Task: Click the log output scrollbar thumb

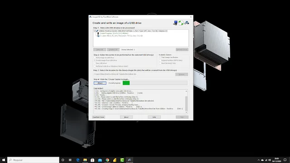Action: [x=186, y=104]
